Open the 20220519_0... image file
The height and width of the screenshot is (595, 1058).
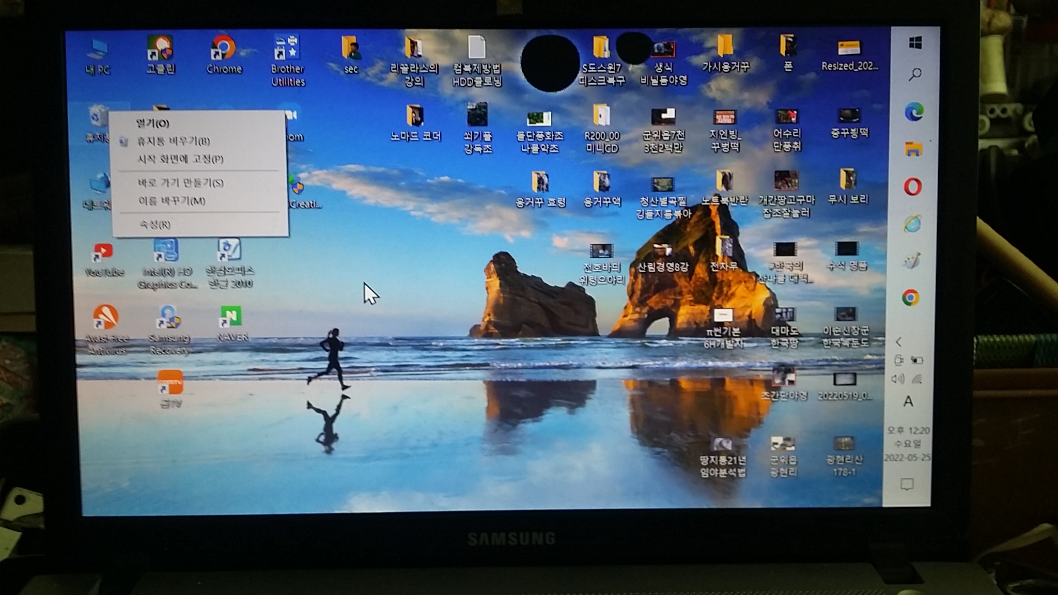click(x=845, y=386)
